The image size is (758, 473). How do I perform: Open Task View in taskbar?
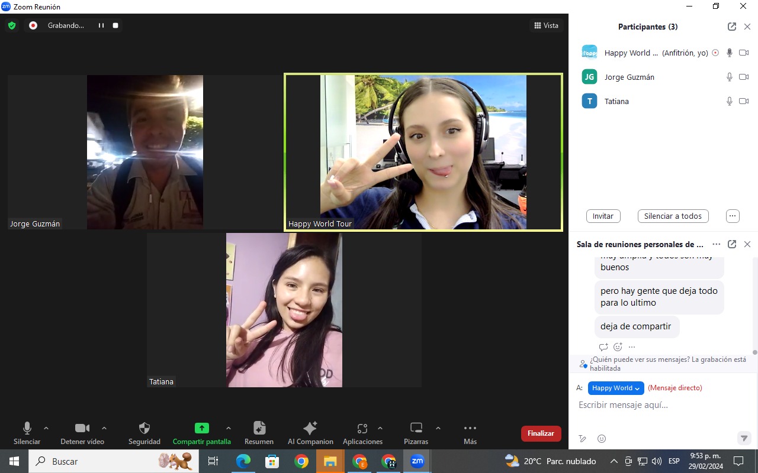pyautogui.click(x=214, y=461)
